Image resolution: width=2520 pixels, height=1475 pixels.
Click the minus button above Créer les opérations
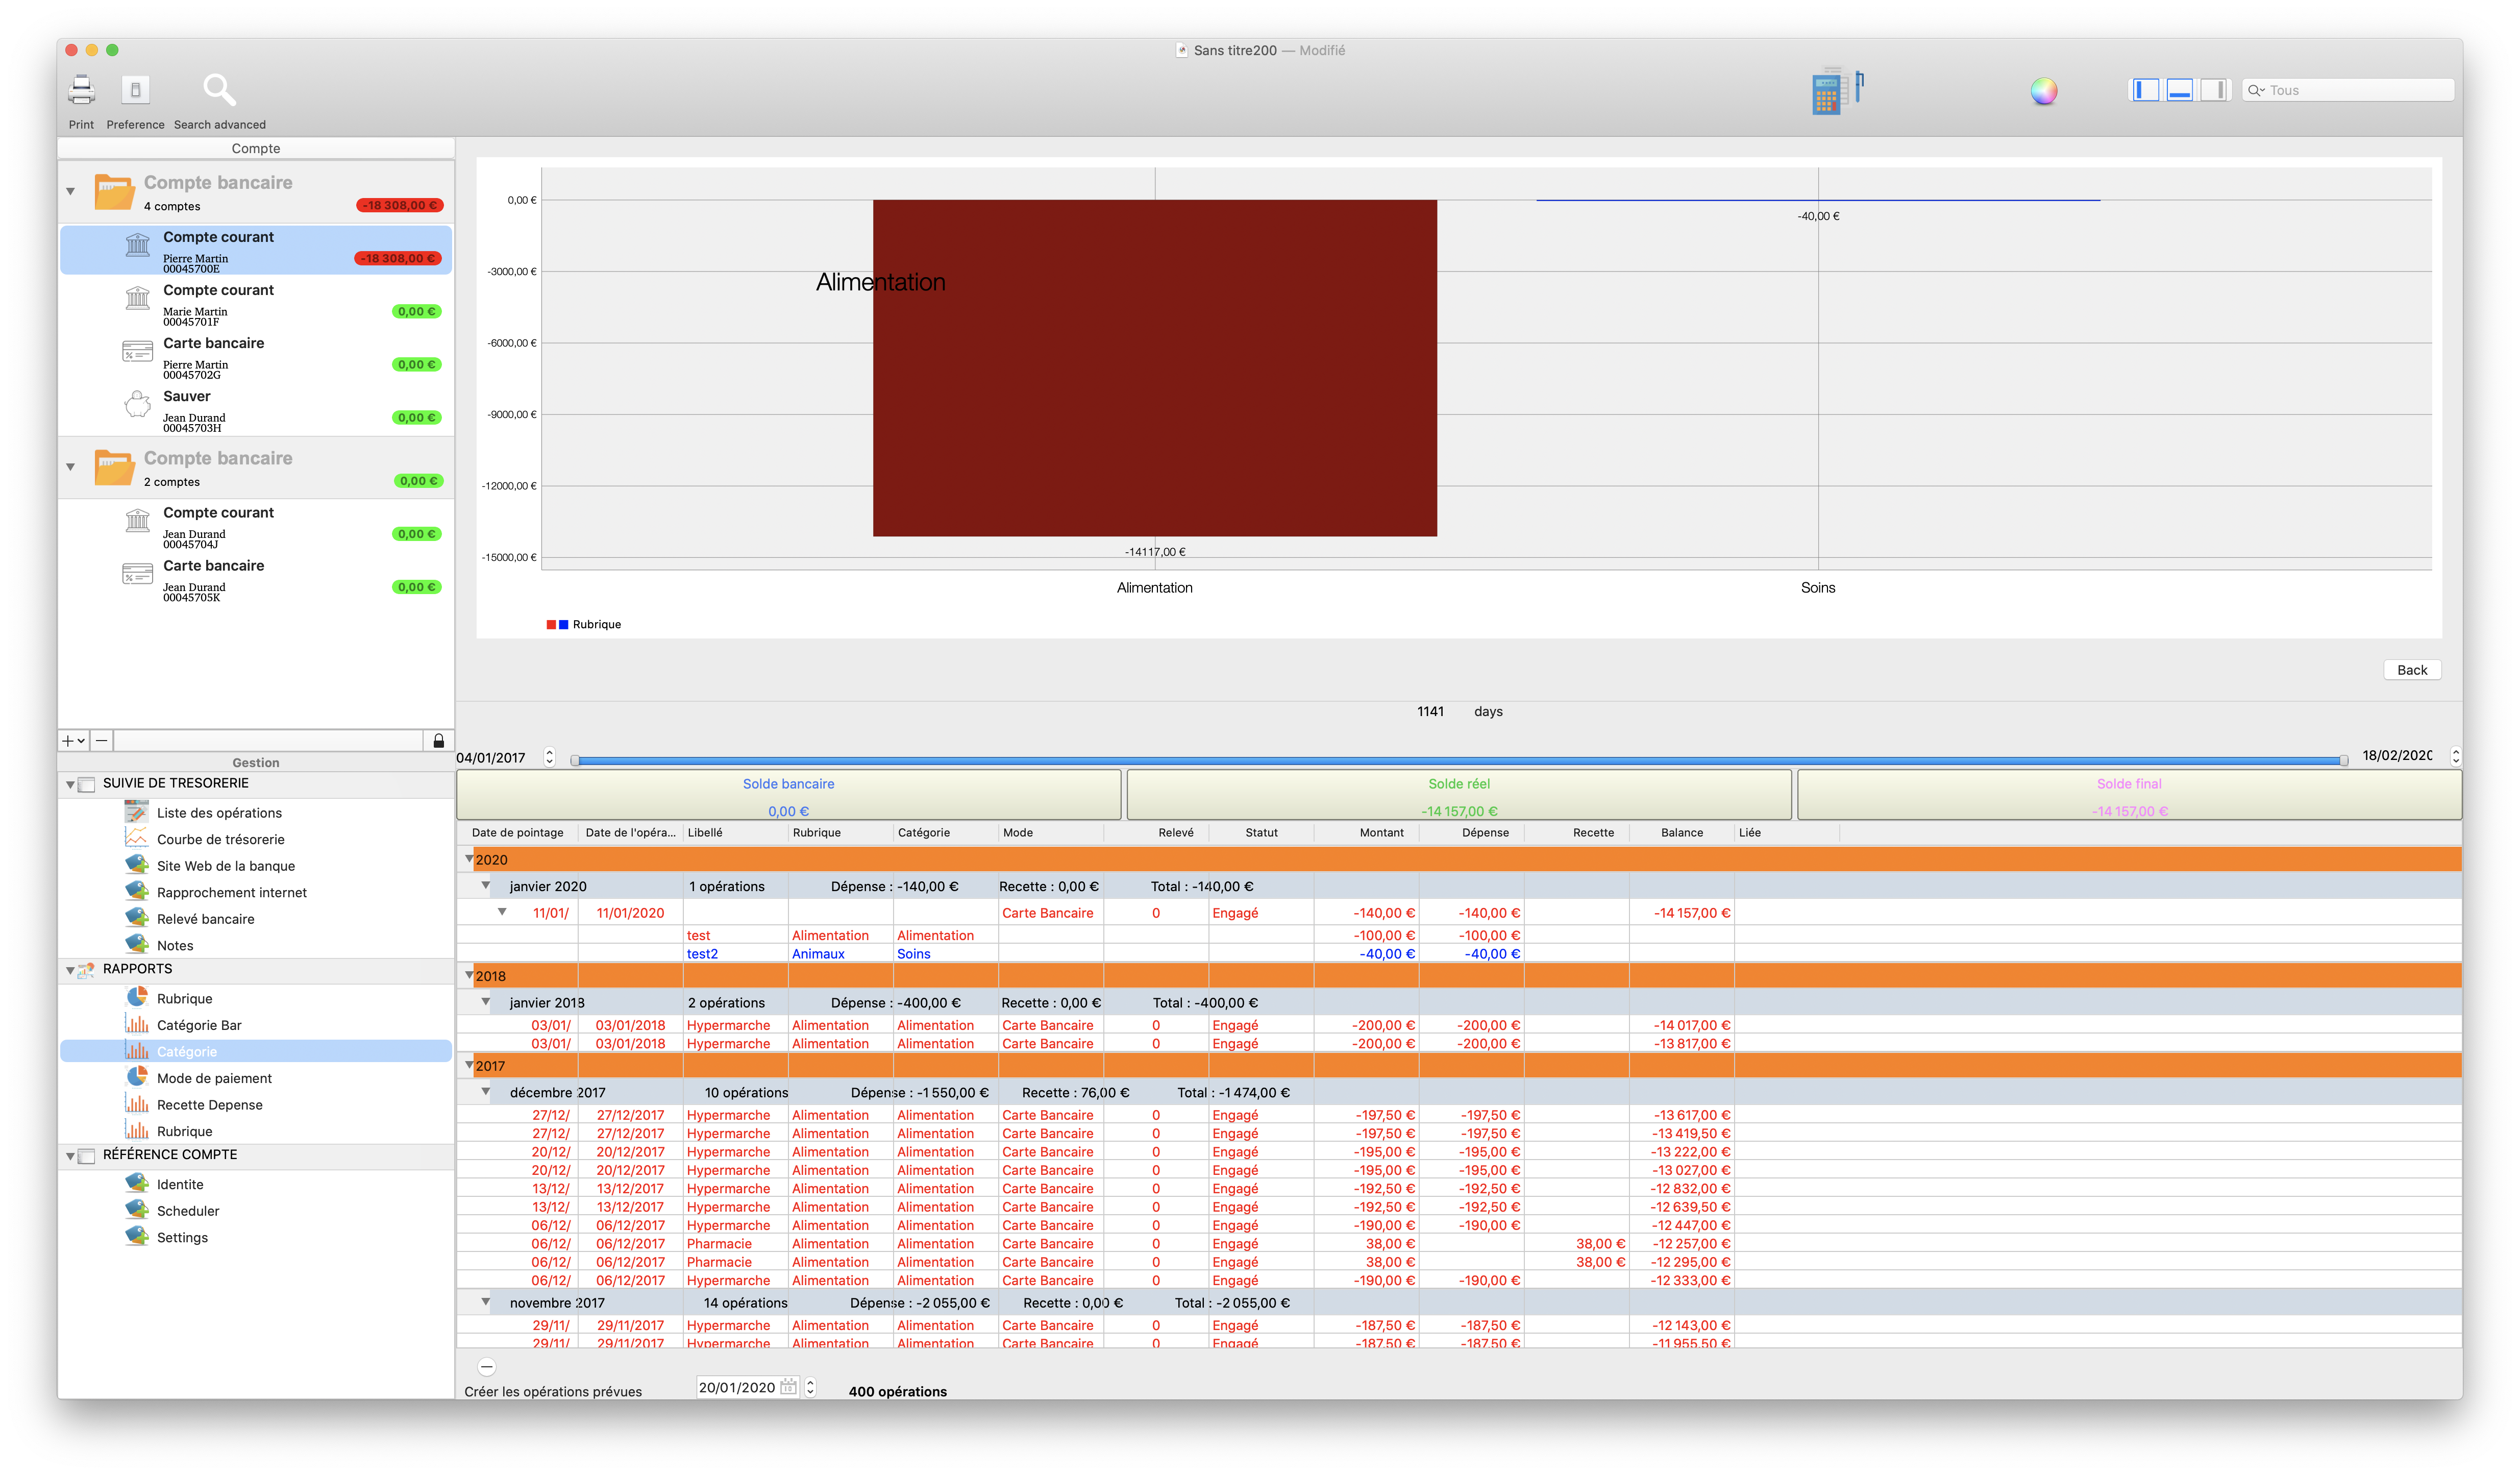[487, 1366]
